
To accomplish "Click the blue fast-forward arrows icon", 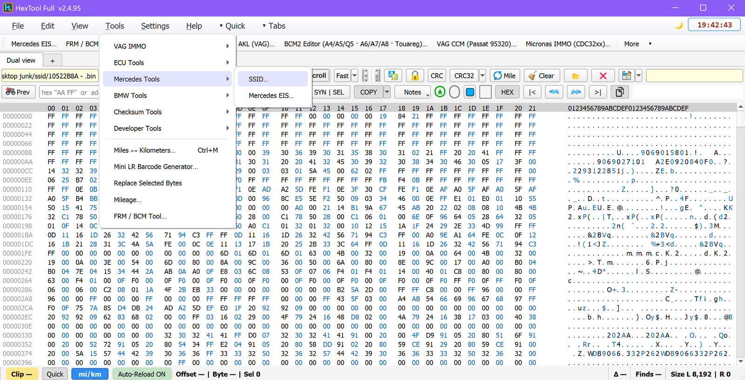I will click(x=576, y=92).
